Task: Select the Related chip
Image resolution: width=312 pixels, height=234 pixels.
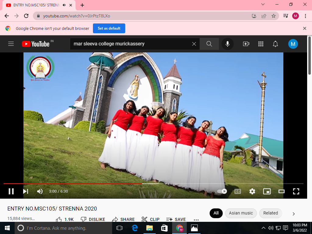Action: point(271,213)
